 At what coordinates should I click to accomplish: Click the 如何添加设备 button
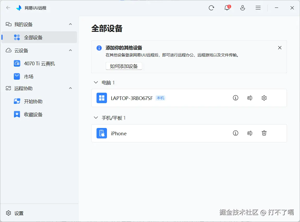[x=124, y=66]
